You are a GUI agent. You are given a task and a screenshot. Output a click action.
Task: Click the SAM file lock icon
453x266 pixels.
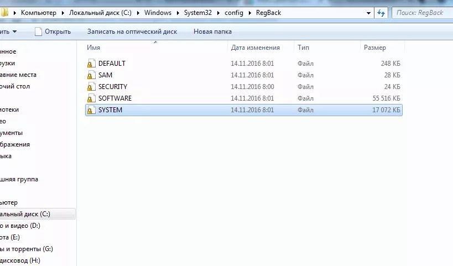point(91,75)
